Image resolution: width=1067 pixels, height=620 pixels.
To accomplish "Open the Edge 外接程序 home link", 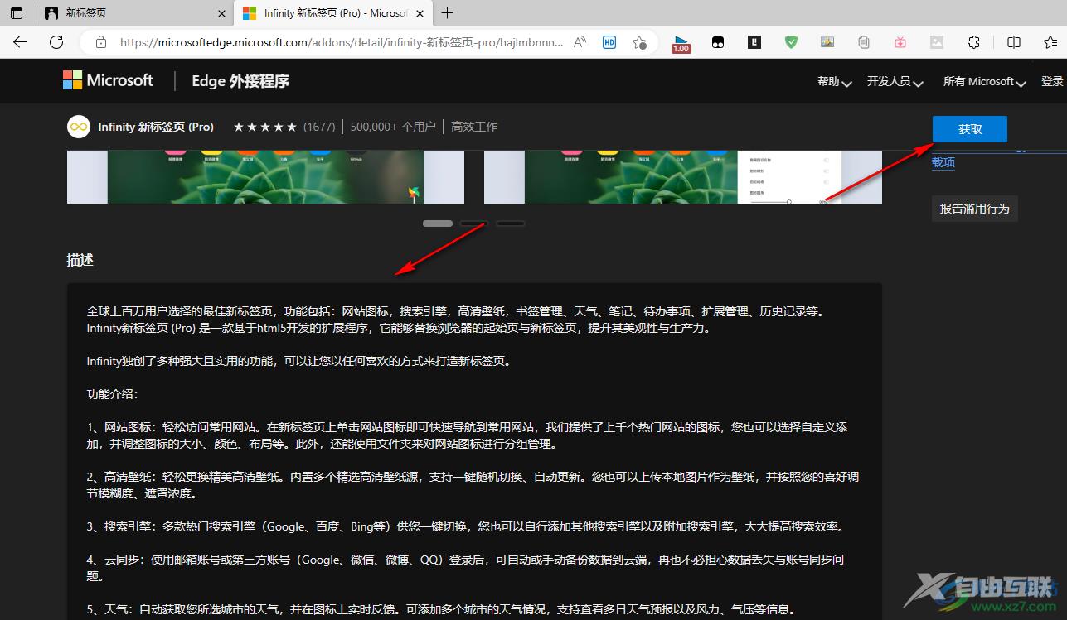I will pyautogui.click(x=240, y=81).
